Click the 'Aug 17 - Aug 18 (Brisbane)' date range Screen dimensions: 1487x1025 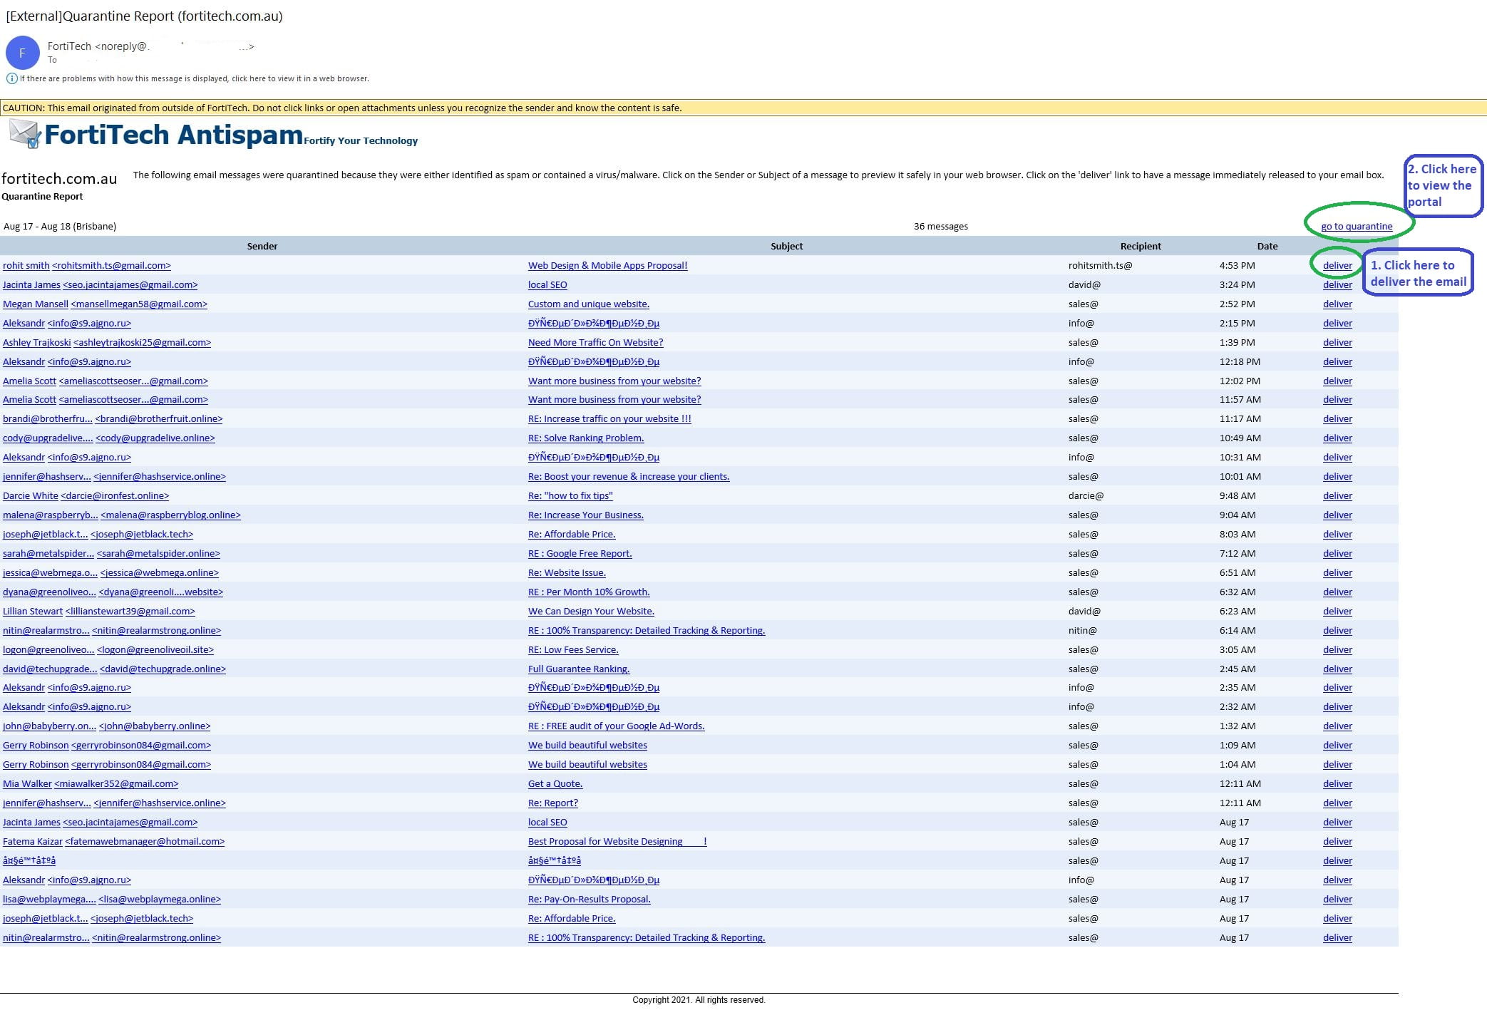[60, 227]
